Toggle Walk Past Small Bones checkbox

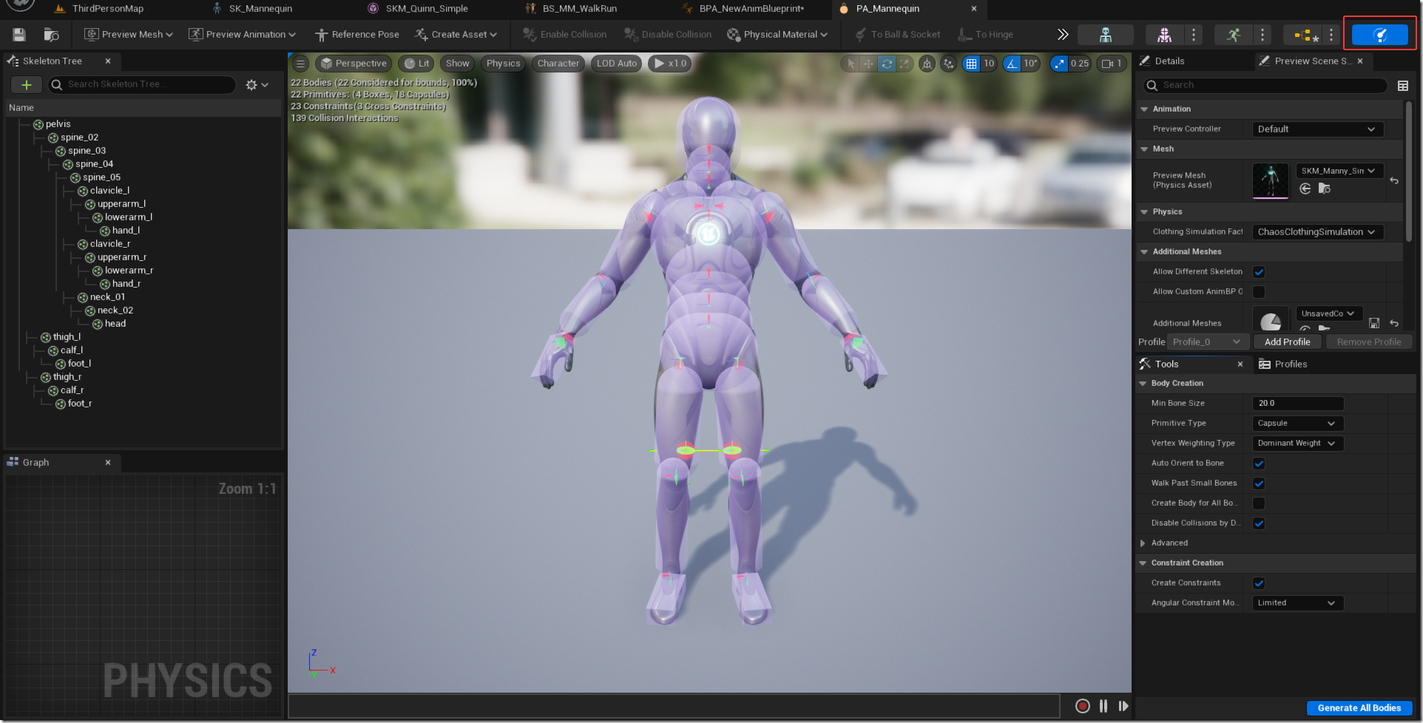click(1259, 483)
